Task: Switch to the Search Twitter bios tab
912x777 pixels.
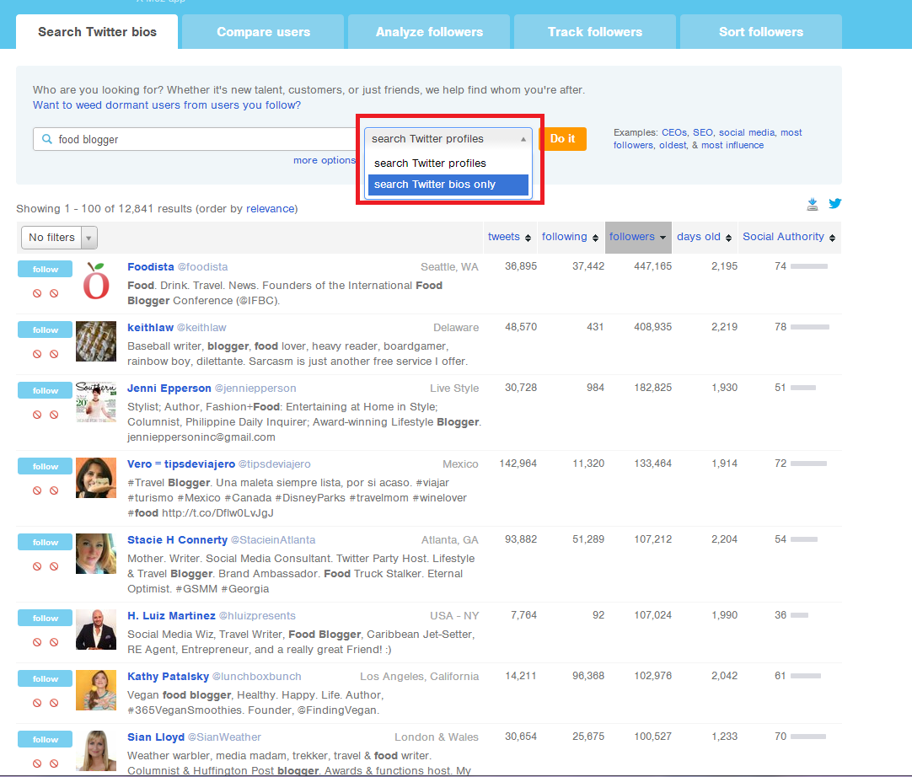Action: pos(97,32)
